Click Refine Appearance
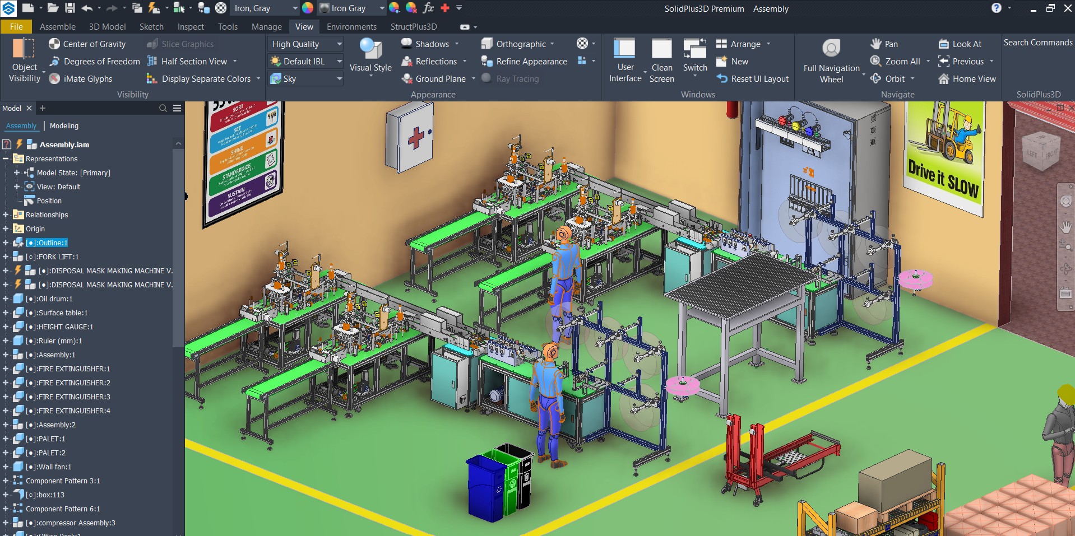1075x536 pixels. tap(525, 62)
